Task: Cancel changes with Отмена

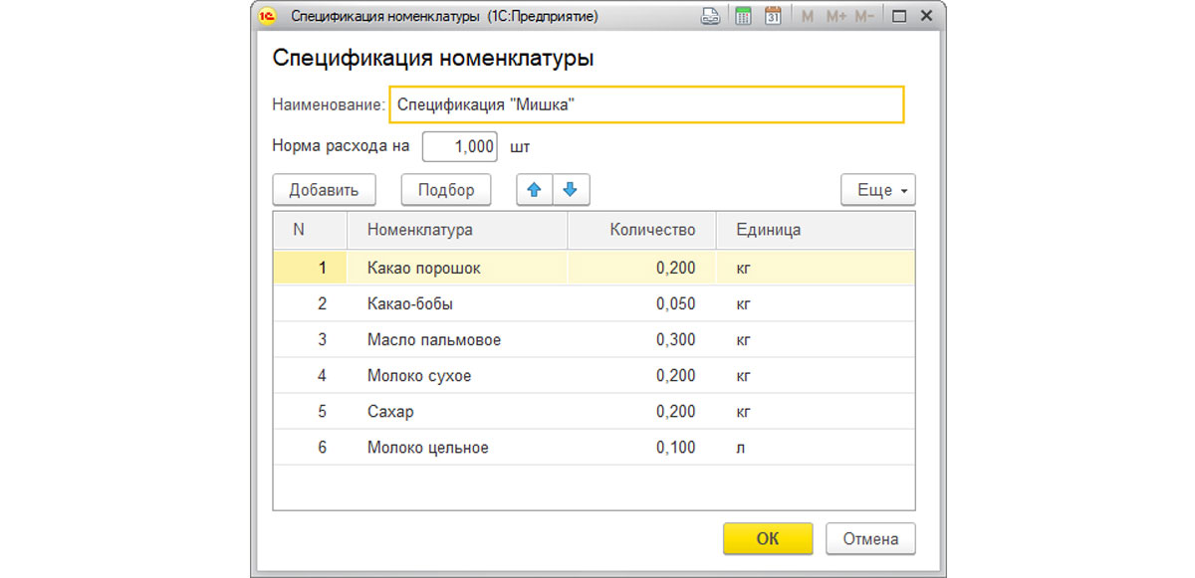Action: (870, 538)
